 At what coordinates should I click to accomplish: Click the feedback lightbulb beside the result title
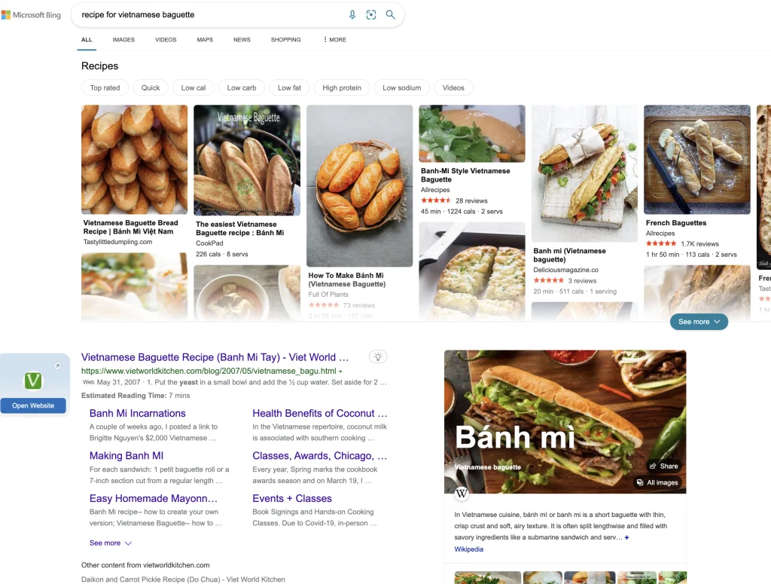tap(379, 356)
